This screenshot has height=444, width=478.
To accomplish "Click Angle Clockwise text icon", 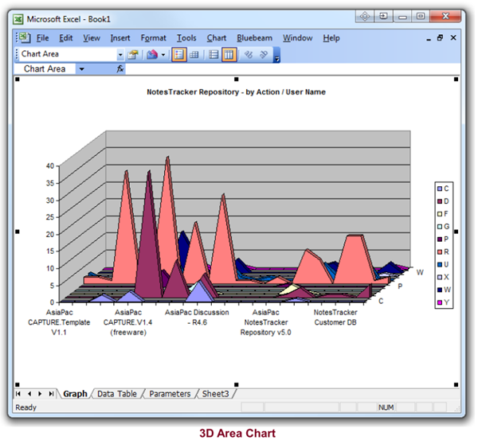I will pos(248,54).
